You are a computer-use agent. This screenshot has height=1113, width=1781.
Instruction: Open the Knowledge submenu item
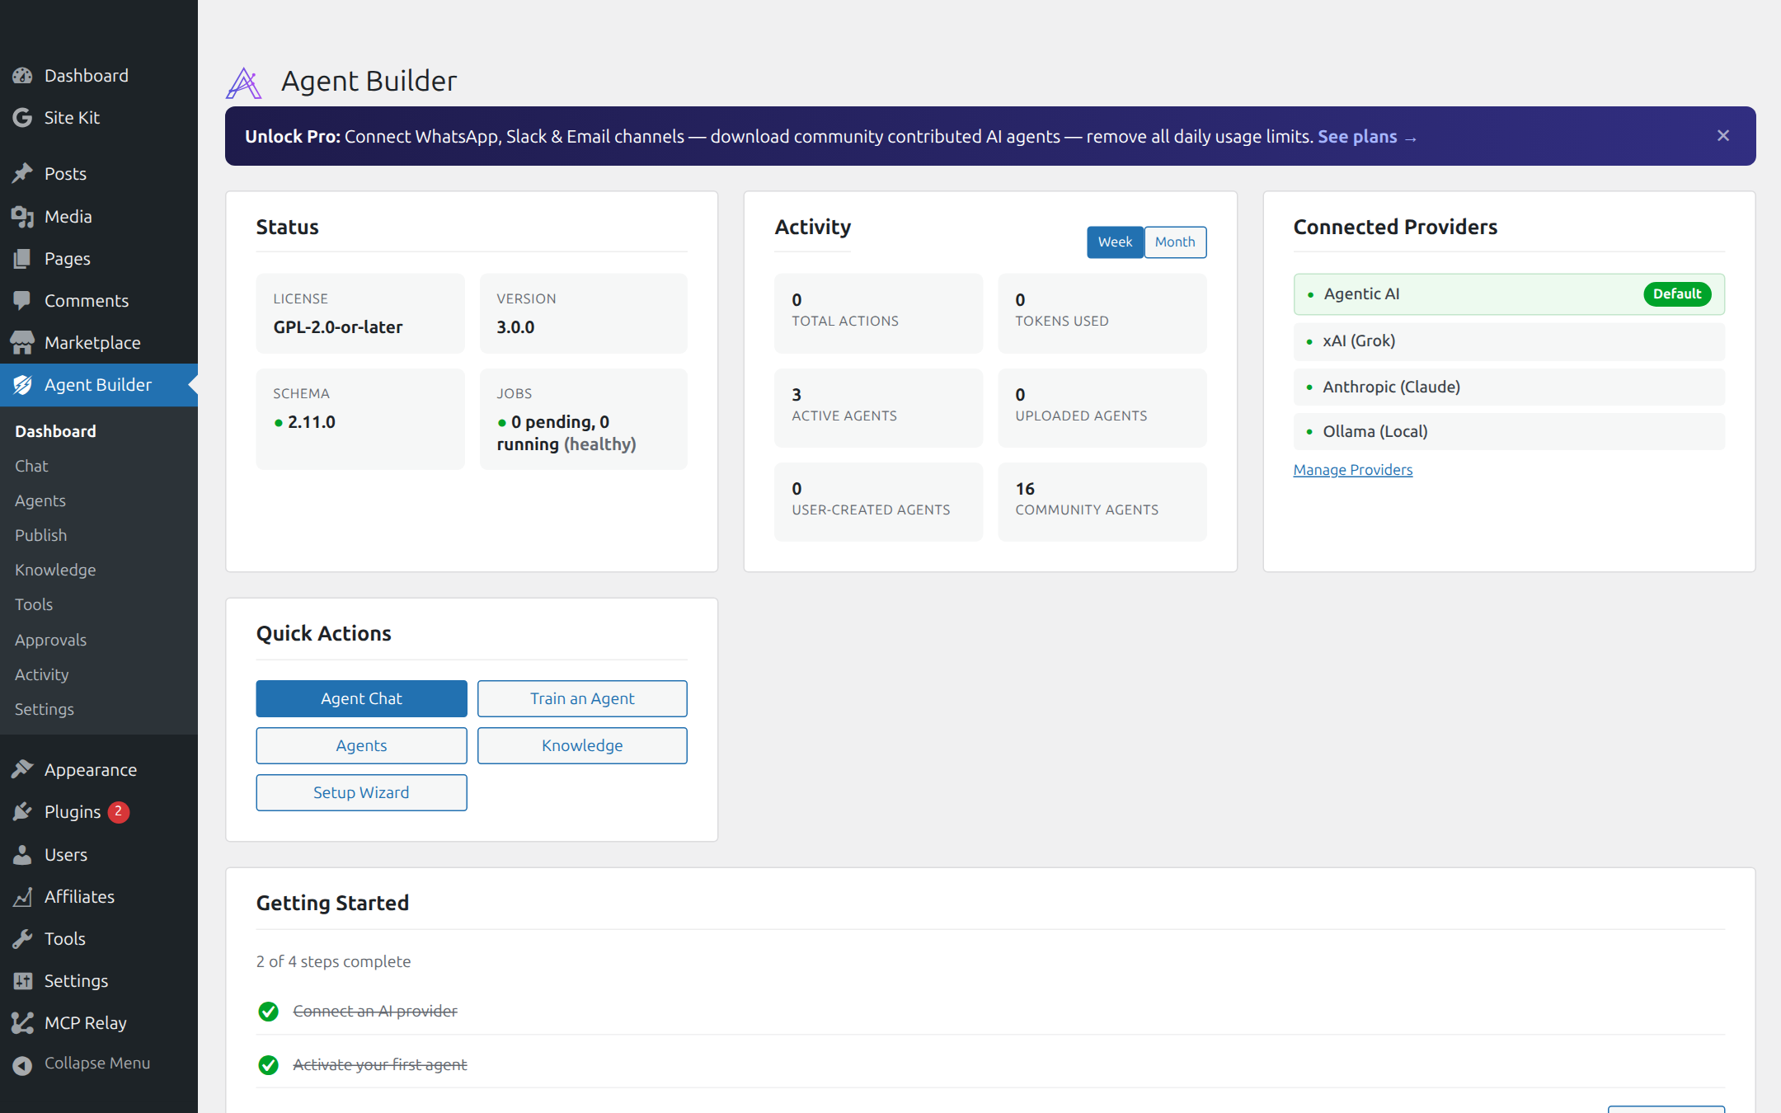point(55,571)
